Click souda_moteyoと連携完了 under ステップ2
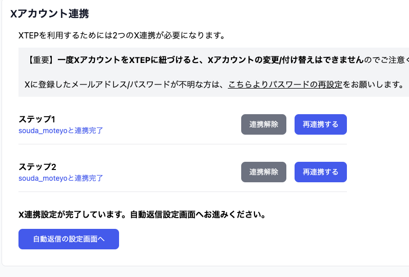This screenshot has height=277, width=409. point(61,178)
